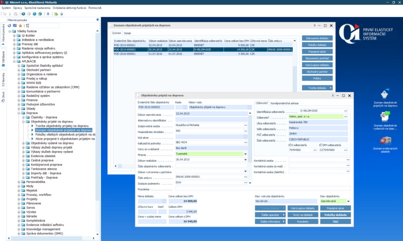Open the Systém menu
The height and width of the screenshot is (241, 403).
click(6, 8)
